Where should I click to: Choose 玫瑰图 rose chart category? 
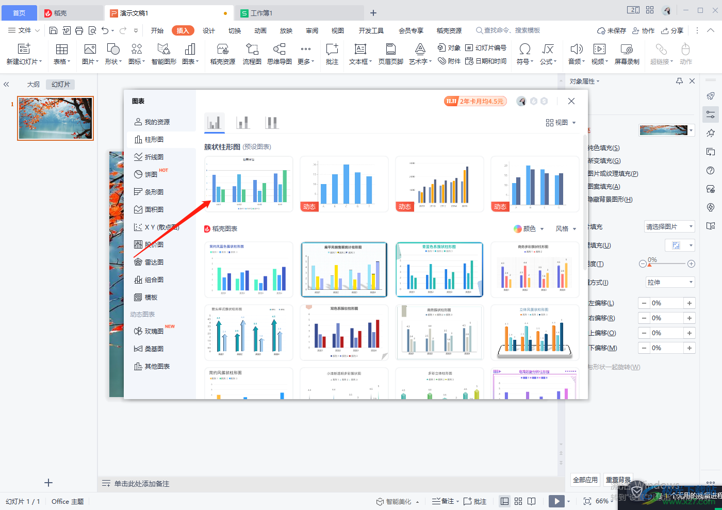tap(154, 331)
